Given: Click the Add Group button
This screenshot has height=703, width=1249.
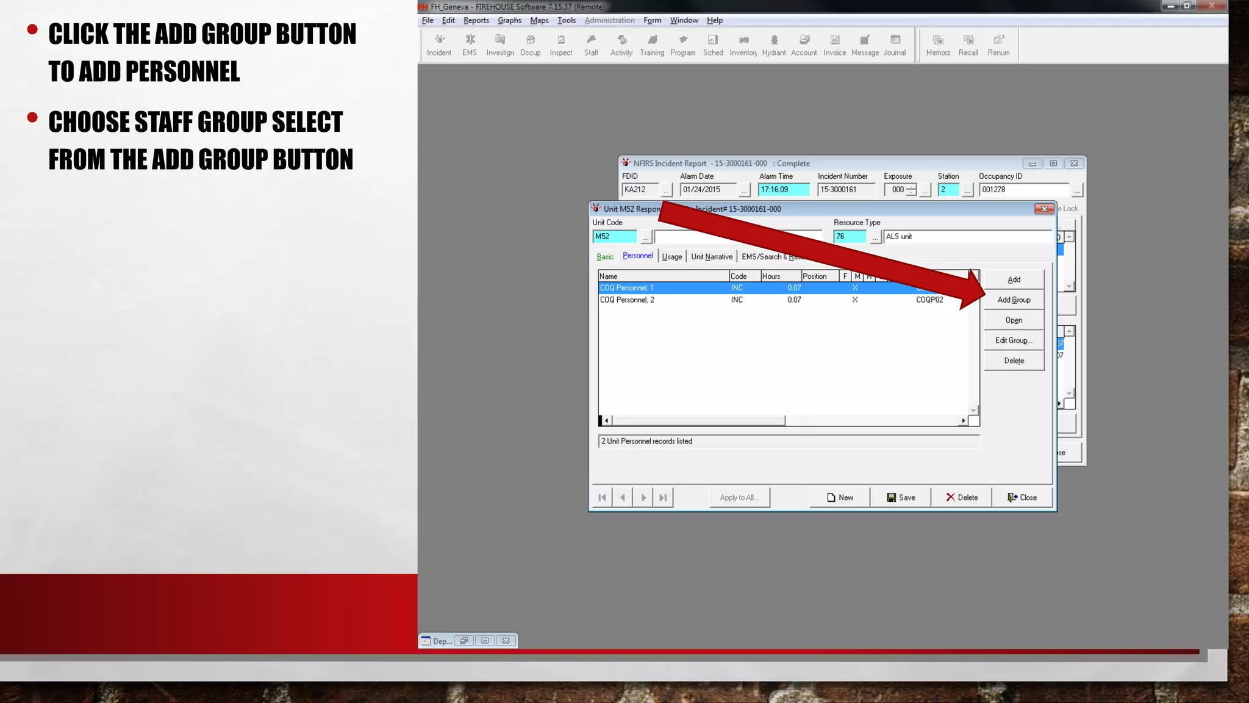Looking at the screenshot, I should coord(1014,300).
